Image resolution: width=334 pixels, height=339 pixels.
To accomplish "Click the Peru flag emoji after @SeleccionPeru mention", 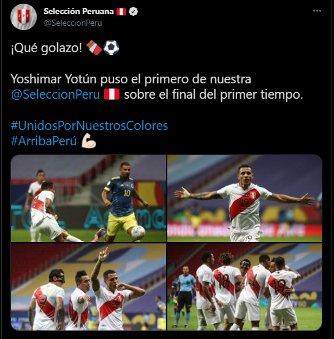I will (112, 94).
